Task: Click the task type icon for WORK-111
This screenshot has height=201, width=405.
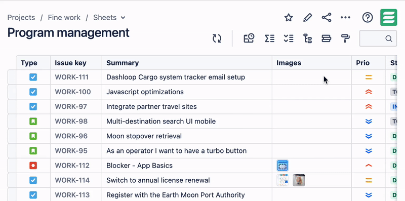Action: pyautogui.click(x=33, y=77)
